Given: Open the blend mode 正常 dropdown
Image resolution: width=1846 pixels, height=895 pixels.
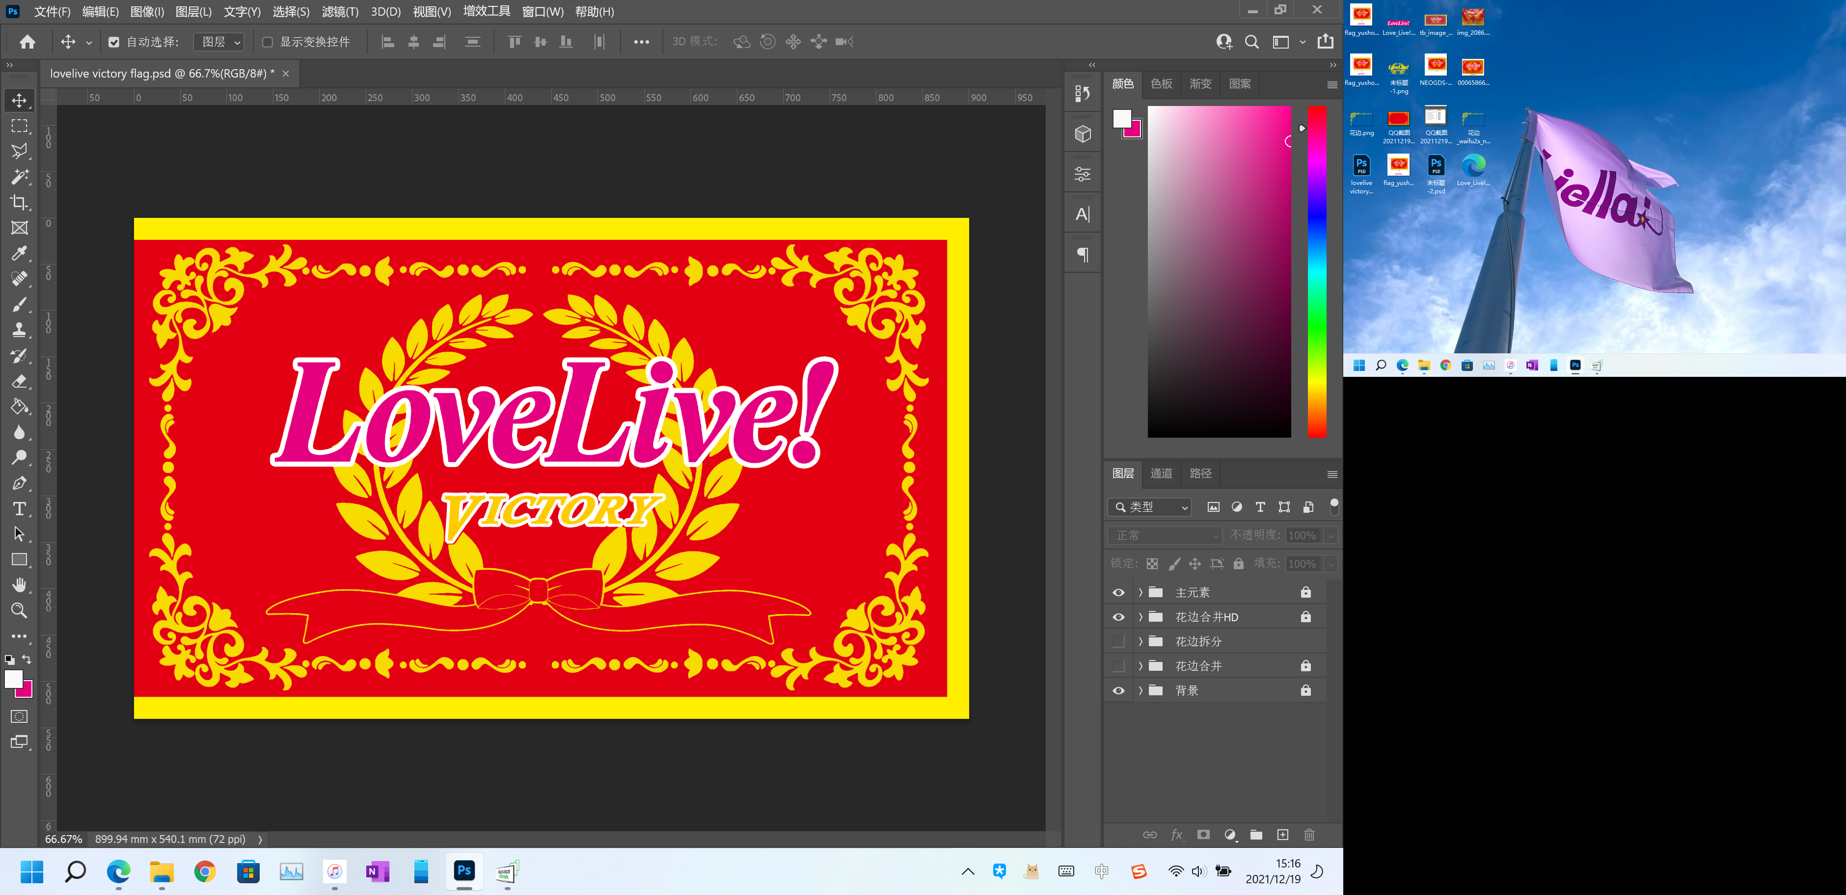Looking at the screenshot, I should click(x=1165, y=535).
